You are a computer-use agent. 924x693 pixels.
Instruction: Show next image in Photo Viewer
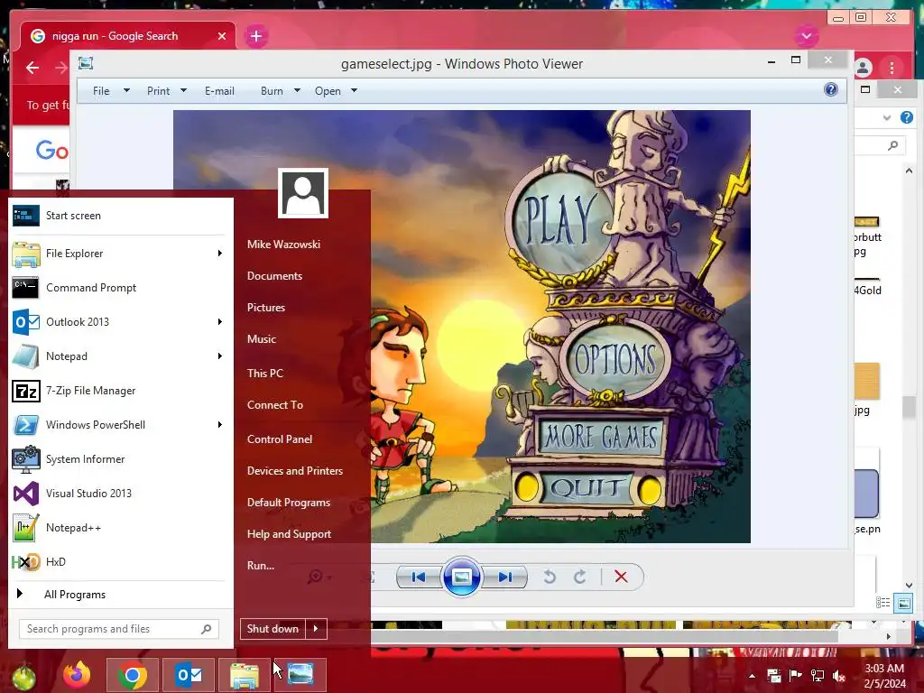[x=505, y=577]
